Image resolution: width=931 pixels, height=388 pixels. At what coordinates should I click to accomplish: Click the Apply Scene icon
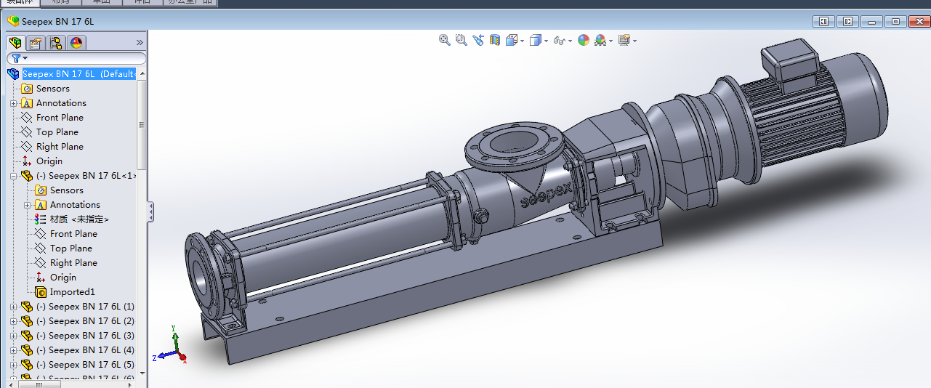coord(600,40)
